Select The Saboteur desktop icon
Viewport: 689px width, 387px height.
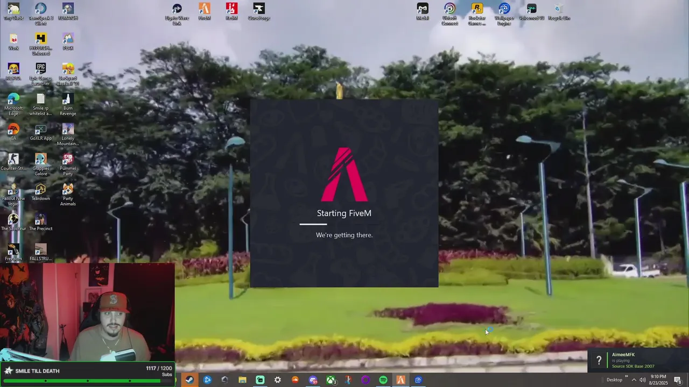(x=13, y=223)
